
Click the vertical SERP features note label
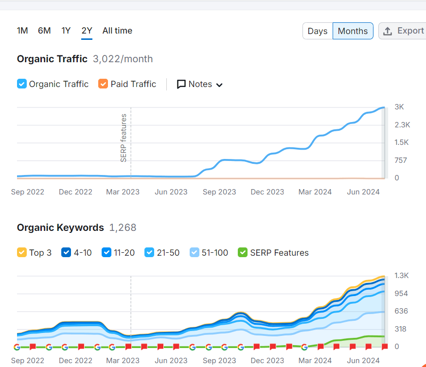124,138
